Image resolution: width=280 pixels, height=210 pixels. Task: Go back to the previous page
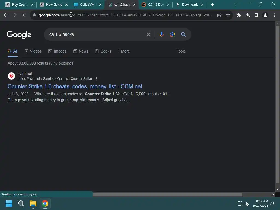click(6, 15)
